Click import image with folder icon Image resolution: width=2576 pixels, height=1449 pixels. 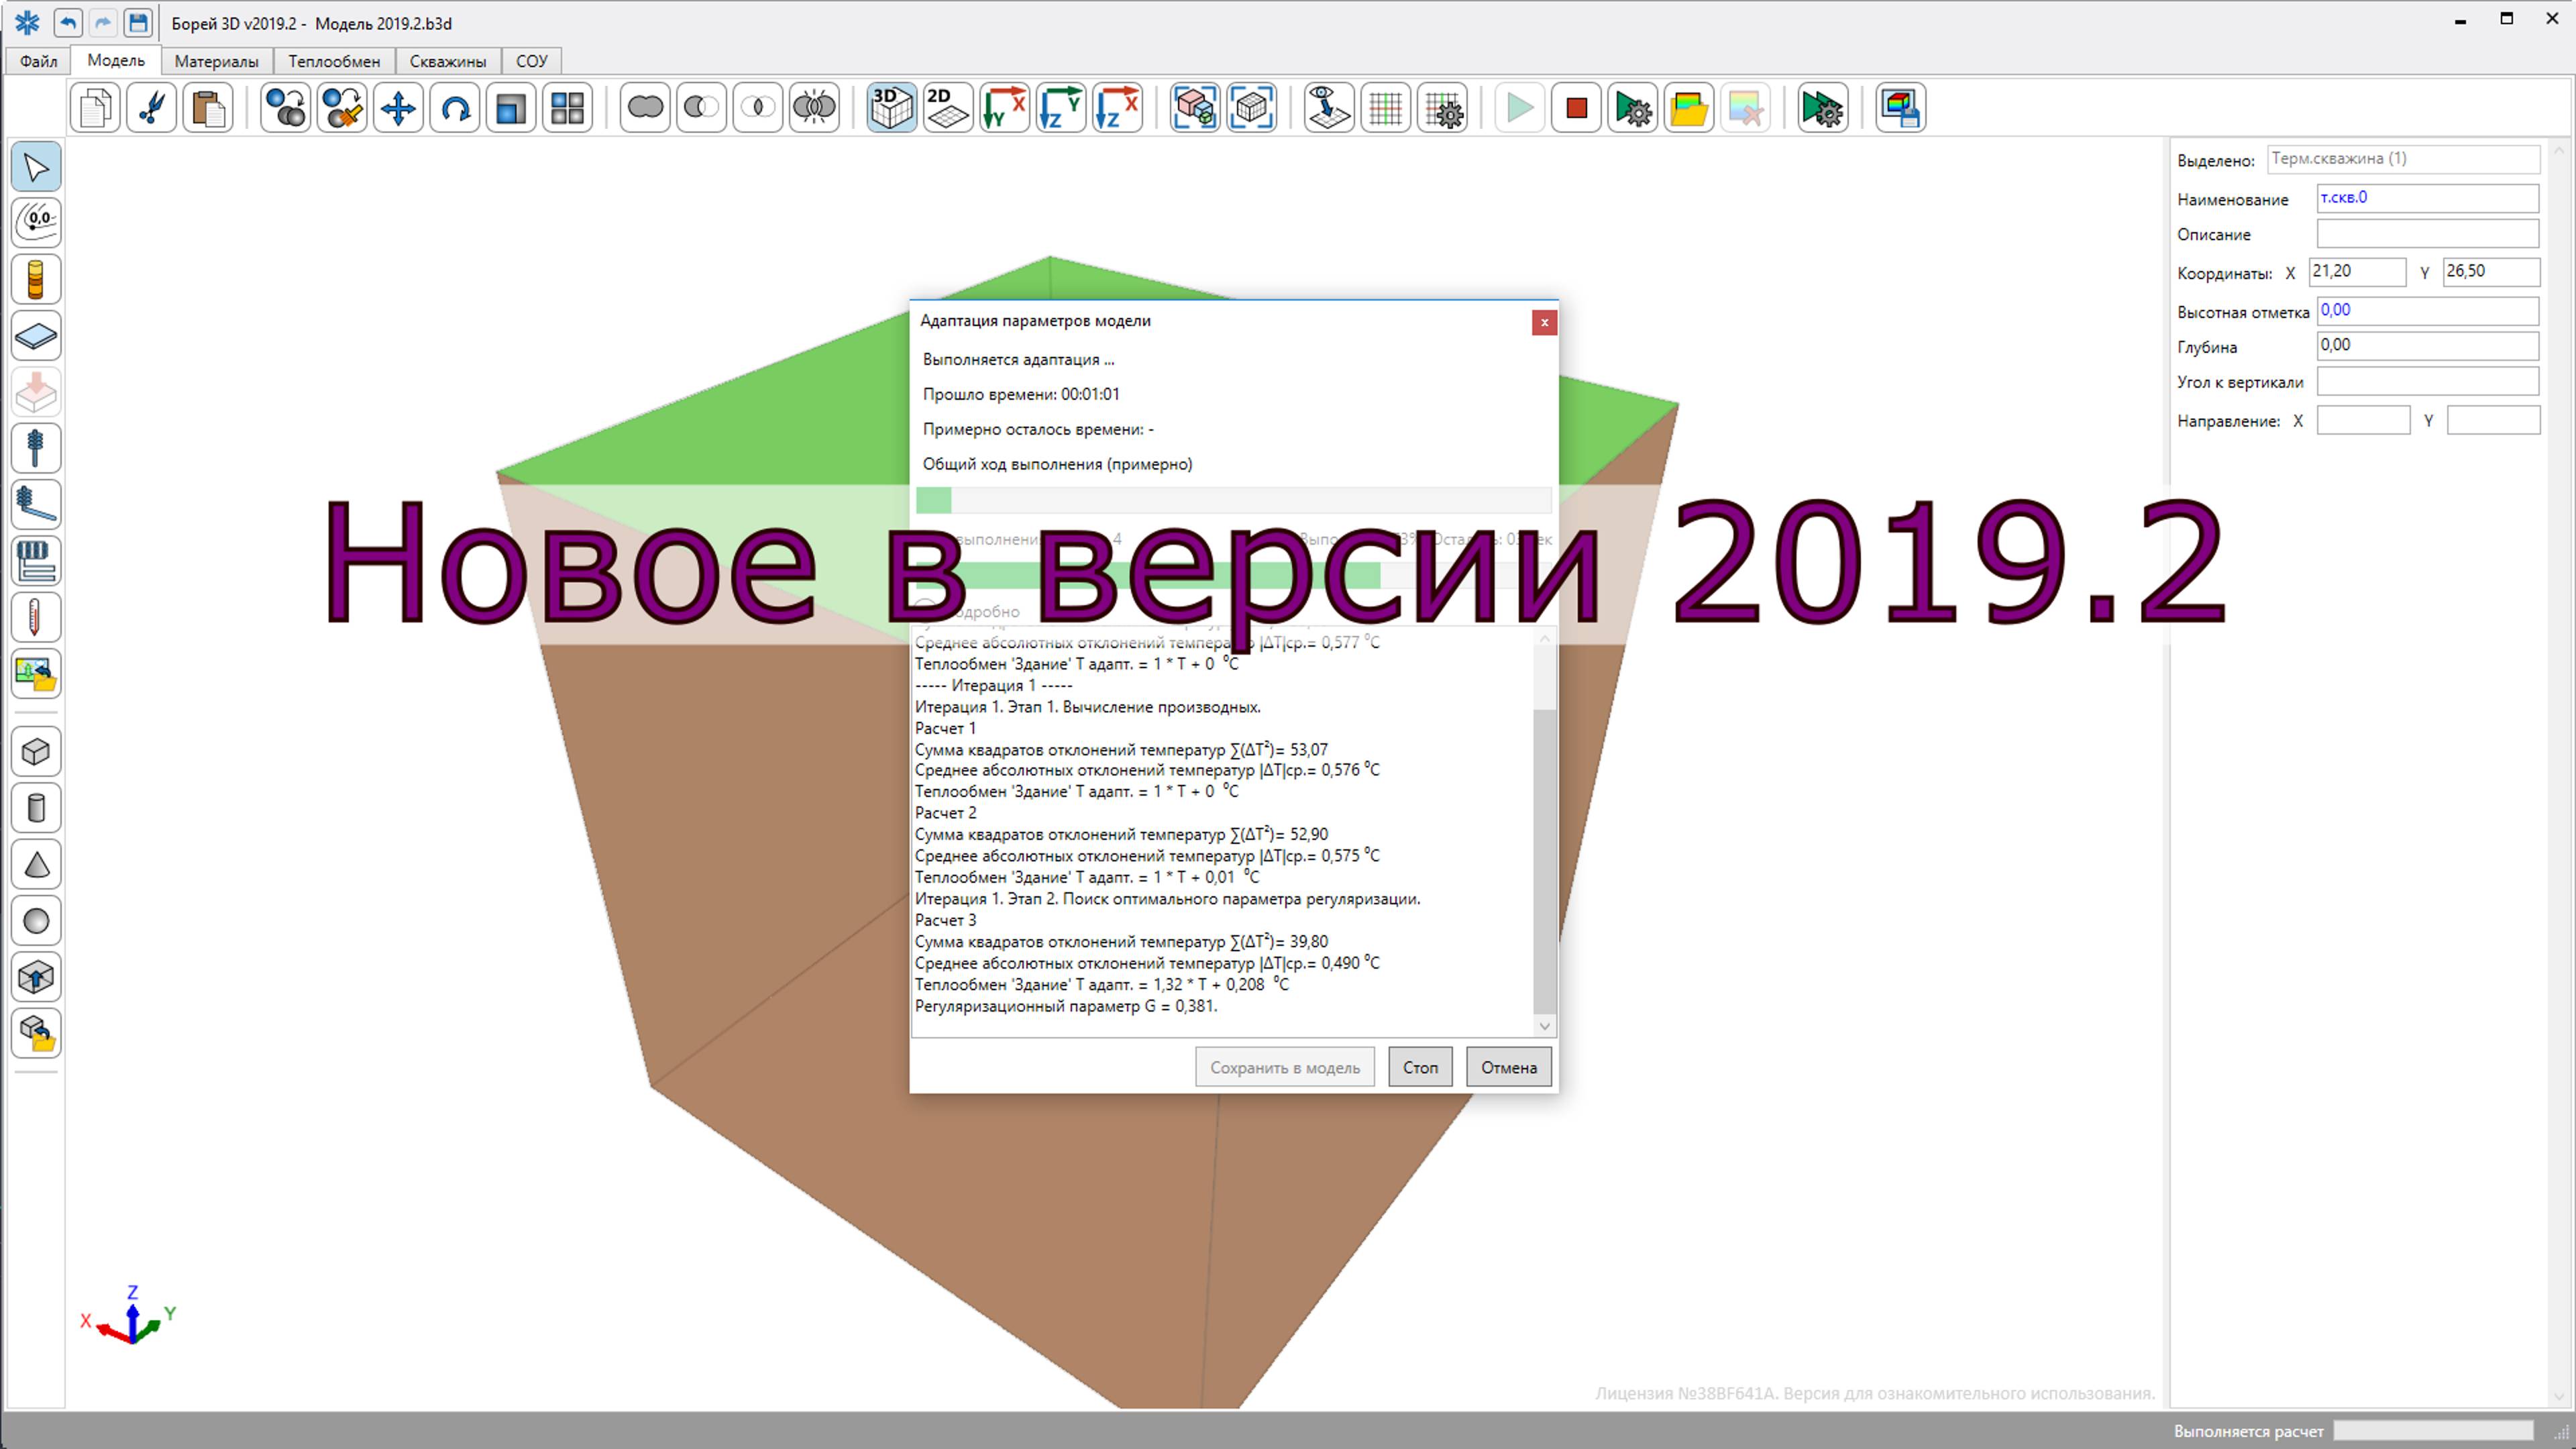36,674
